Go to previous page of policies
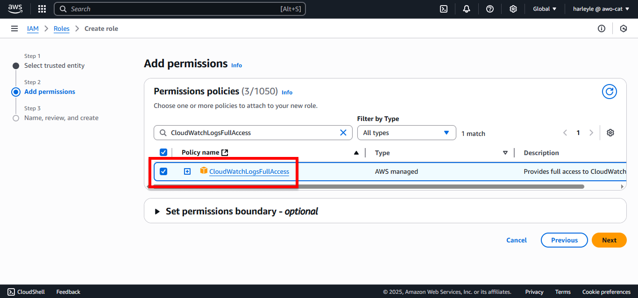 pyautogui.click(x=565, y=133)
